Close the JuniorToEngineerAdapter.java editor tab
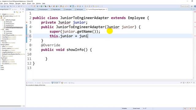This screenshot has height=110, width=196. pyautogui.click(x=107, y=9)
